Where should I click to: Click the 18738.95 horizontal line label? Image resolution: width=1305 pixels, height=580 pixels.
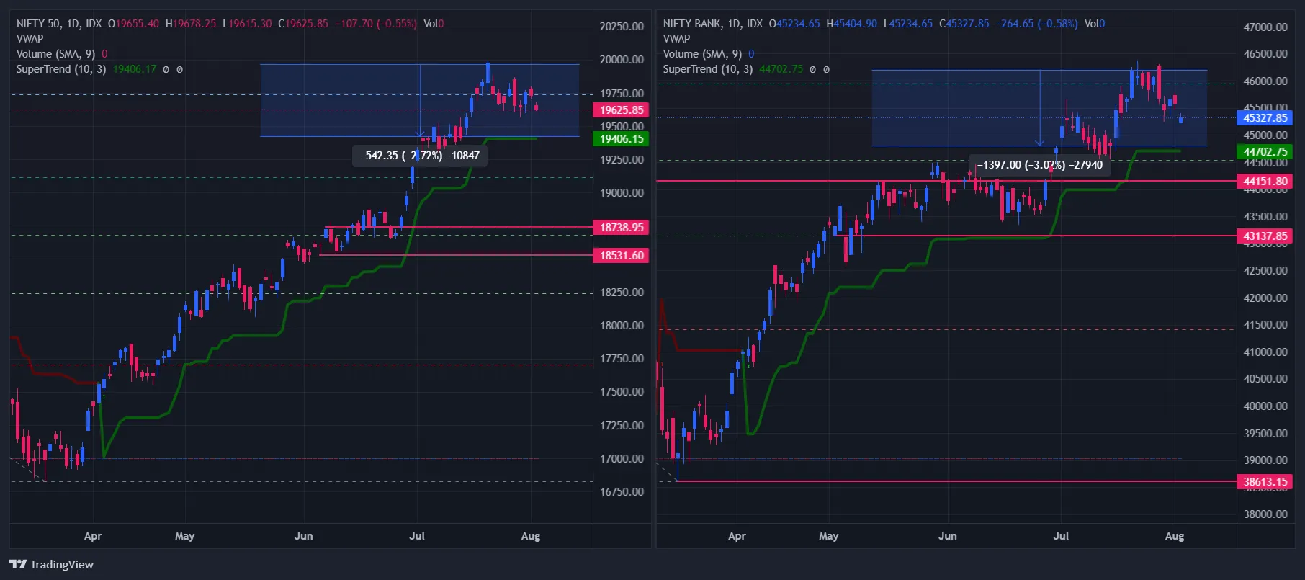pyautogui.click(x=622, y=228)
